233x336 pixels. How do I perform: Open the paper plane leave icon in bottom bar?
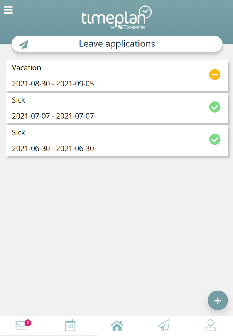pos(164,325)
